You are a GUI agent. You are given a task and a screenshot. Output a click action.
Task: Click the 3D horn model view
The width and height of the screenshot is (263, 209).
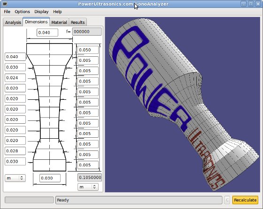pos(182,104)
